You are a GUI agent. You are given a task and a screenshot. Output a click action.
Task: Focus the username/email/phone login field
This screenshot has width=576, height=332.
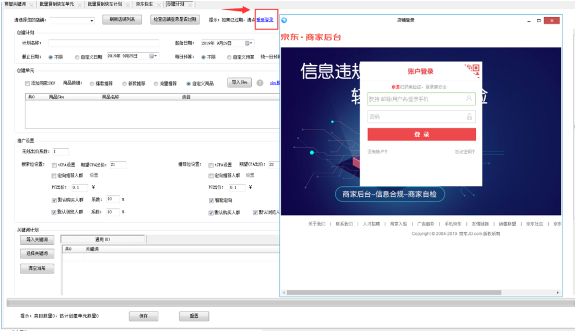point(421,99)
